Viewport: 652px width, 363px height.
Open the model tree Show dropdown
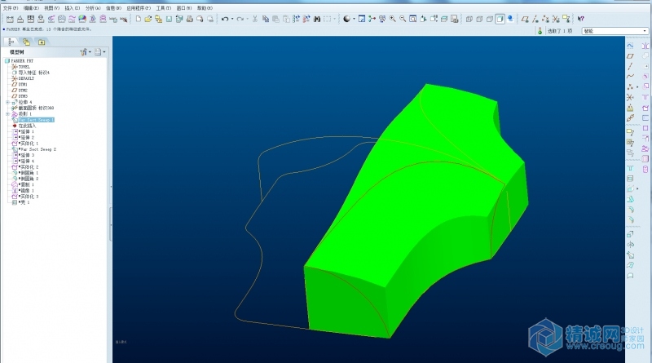[x=86, y=52]
